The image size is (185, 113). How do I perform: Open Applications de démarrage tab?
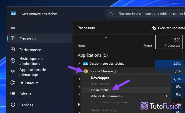coord(33,72)
